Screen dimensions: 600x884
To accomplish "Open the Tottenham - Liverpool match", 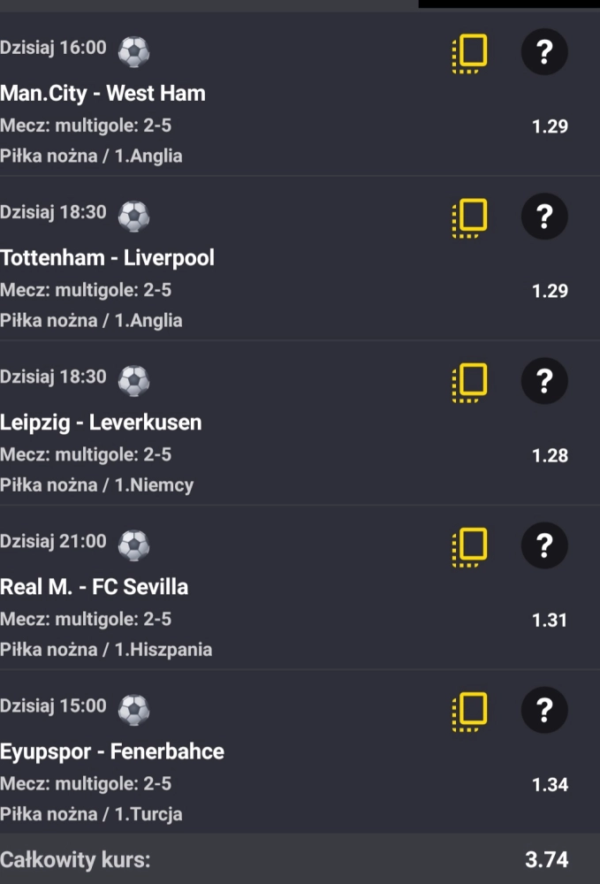I will pyautogui.click(x=107, y=258).
